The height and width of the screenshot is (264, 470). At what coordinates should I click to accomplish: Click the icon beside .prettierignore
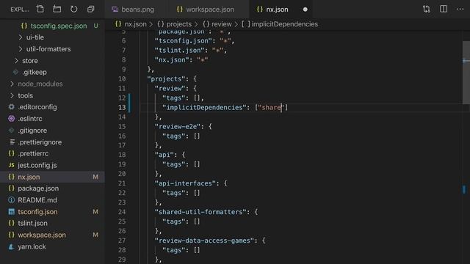(x=12, y=142)
